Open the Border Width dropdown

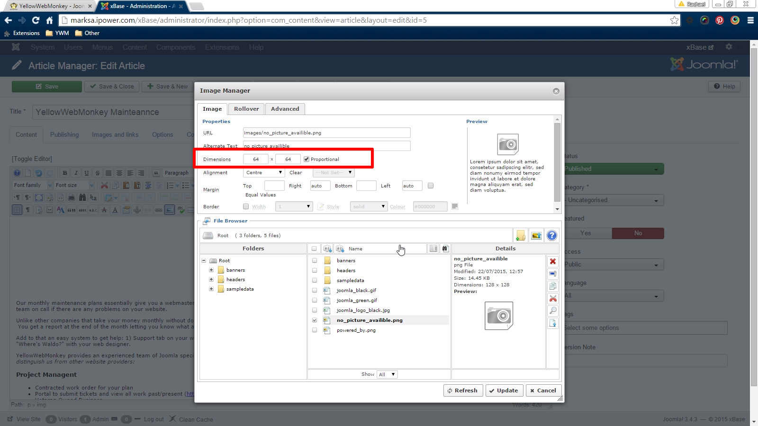click(x=294, y=206)
